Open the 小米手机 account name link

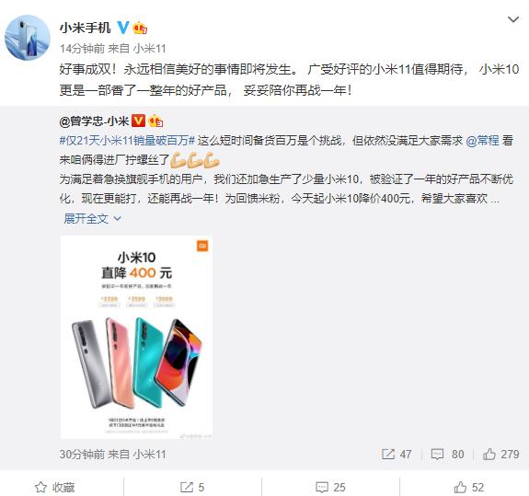pyautogui.click(x=85, y=28)
